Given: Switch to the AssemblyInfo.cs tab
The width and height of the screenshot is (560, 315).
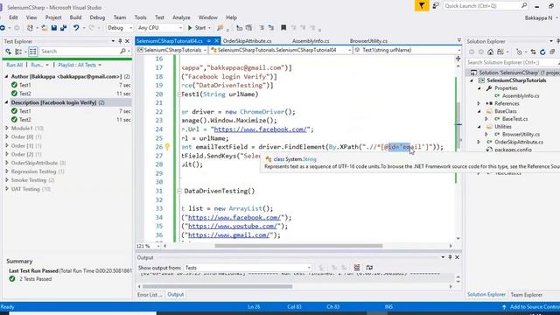Looking at the screenshot, I should pos(311,41).
